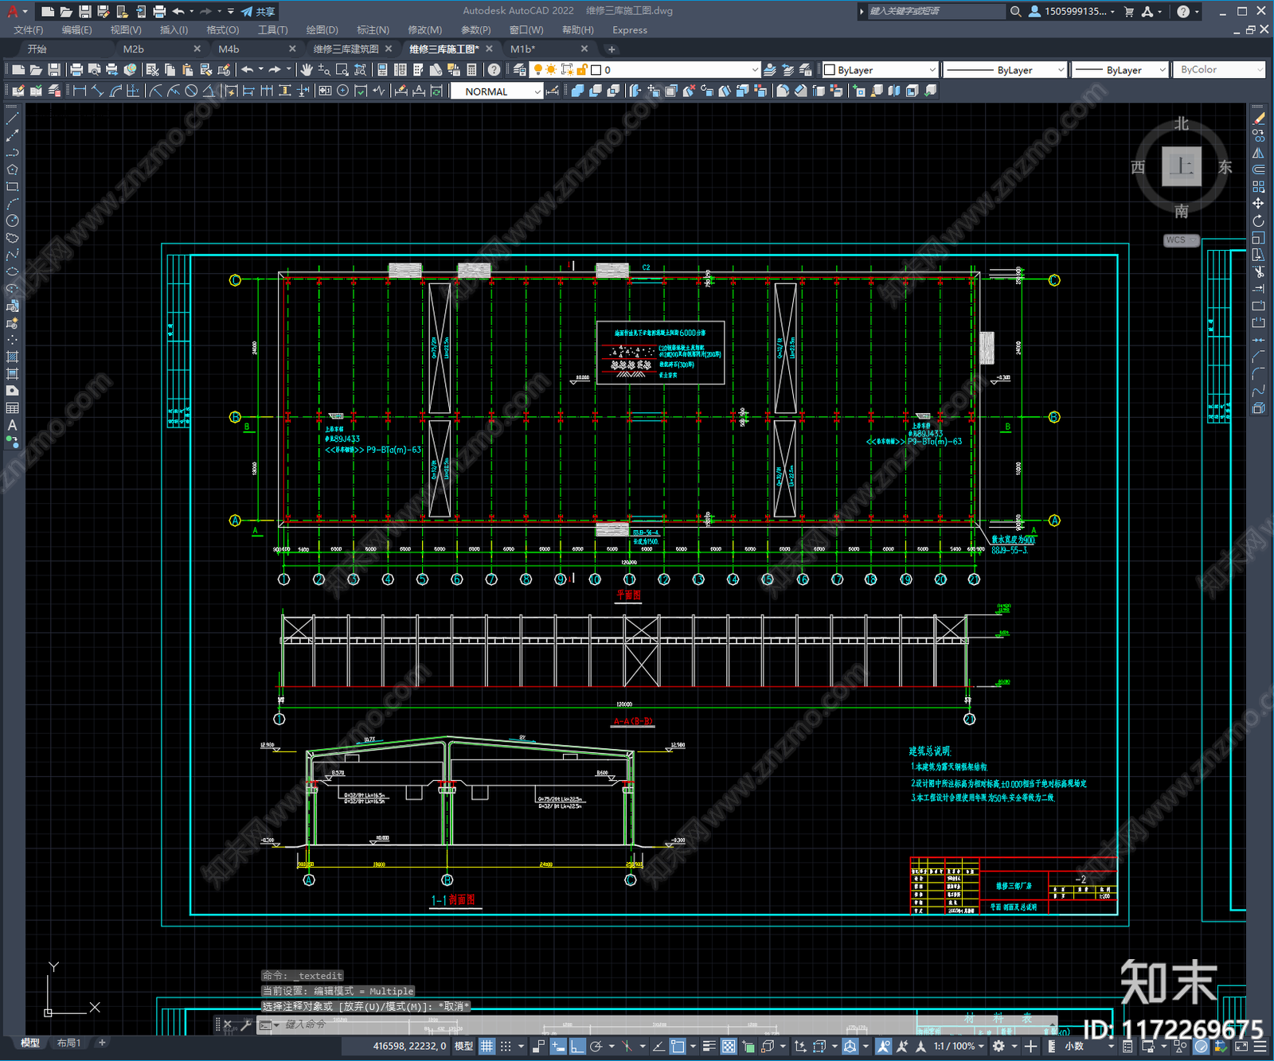Click the 北 north label on view cube compass

coord(1182,124)
